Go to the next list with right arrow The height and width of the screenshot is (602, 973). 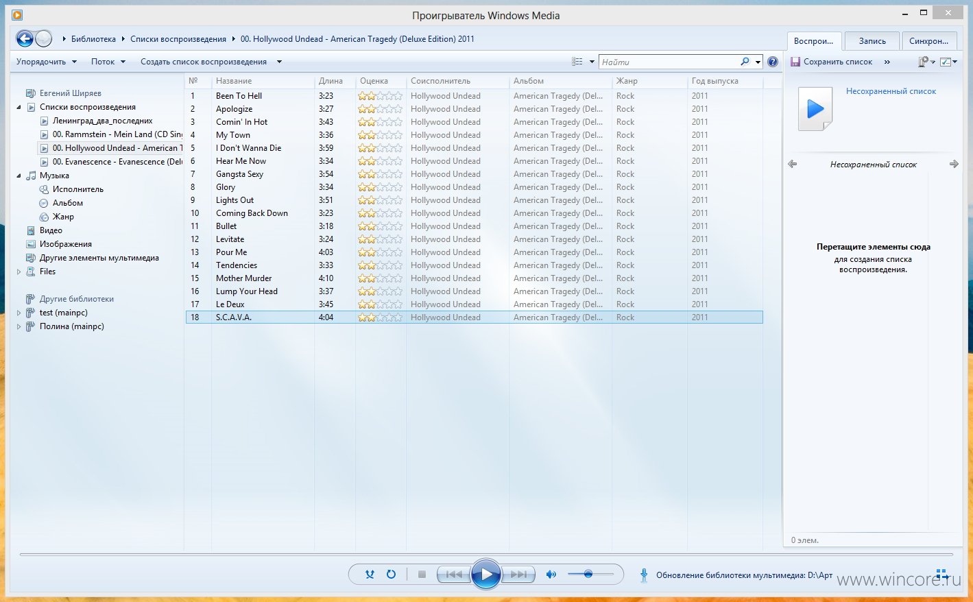954,164
